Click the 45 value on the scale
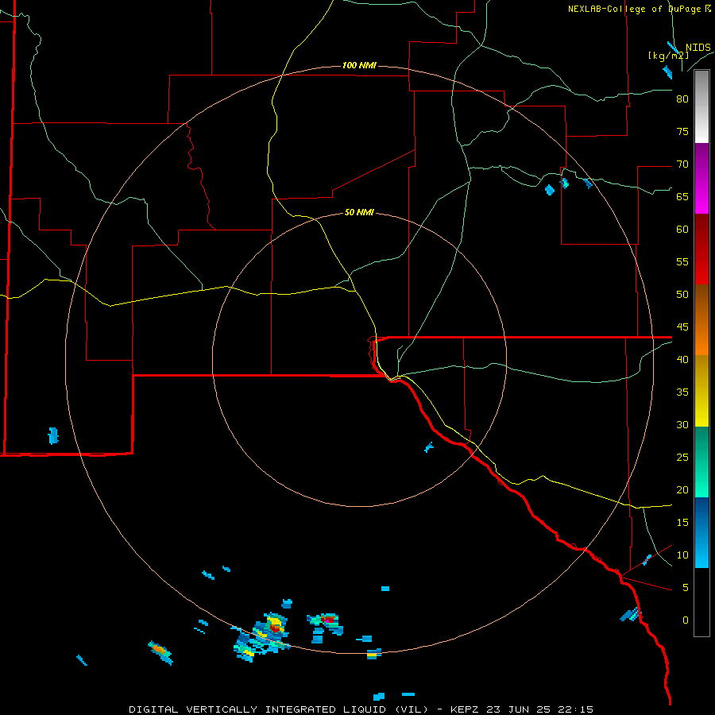 (x=682, y=327)
